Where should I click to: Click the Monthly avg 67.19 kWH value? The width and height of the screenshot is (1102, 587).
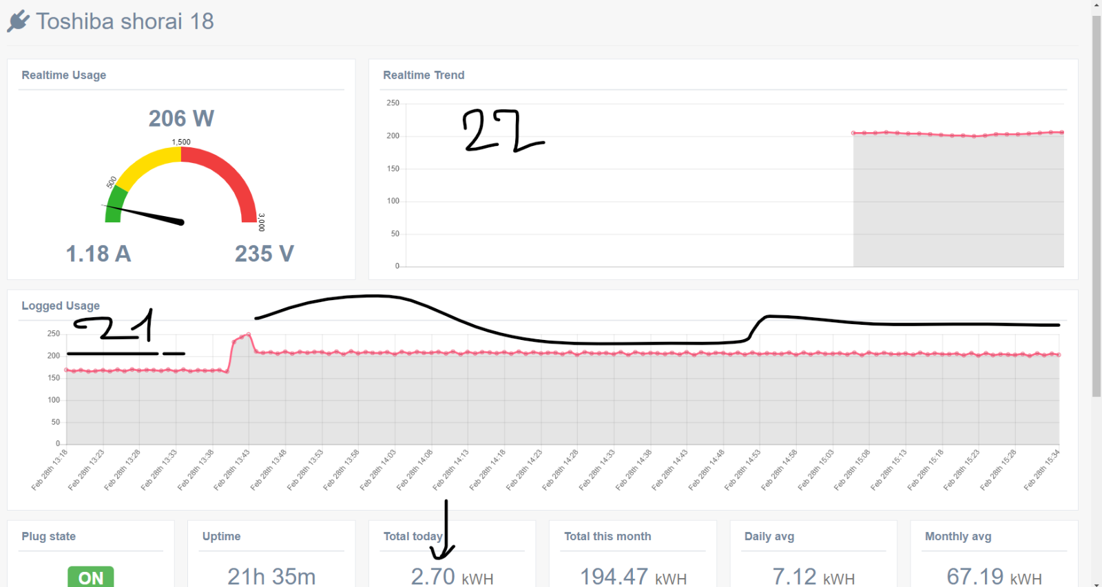[x=994, y=577]
